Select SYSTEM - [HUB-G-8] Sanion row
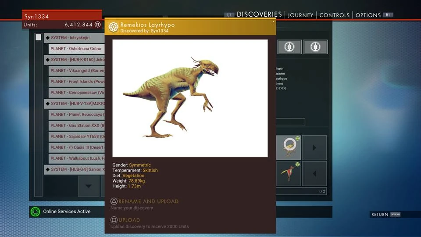This screenshot has height=237, width=421. (x=74, y=169)
